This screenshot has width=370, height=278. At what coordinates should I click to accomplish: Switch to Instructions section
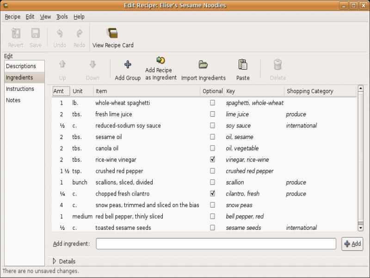click(25, 89)
